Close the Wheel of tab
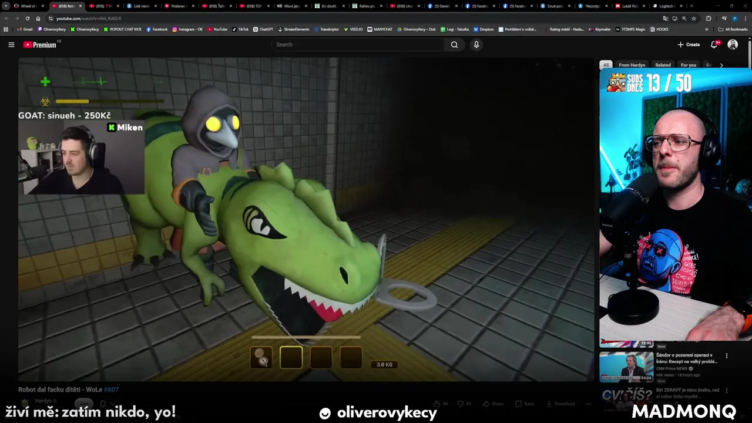Screen dimensions: 752x423 tap(42, 6)
